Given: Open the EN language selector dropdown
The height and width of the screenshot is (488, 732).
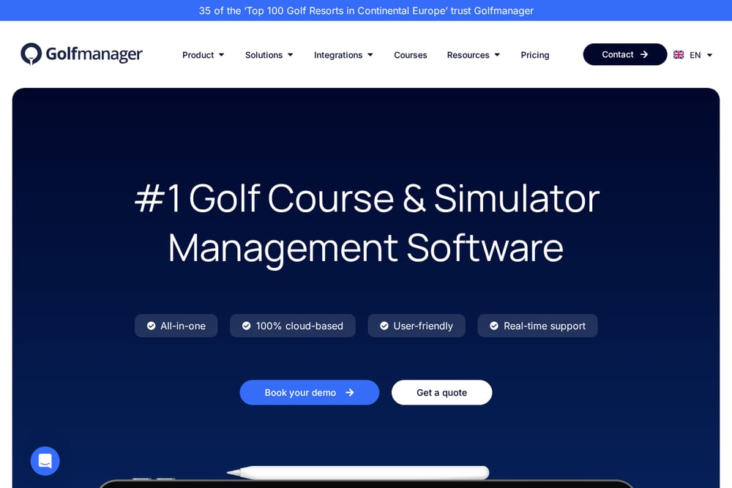Looking at the screenshot, I should [x=692, y=55].
